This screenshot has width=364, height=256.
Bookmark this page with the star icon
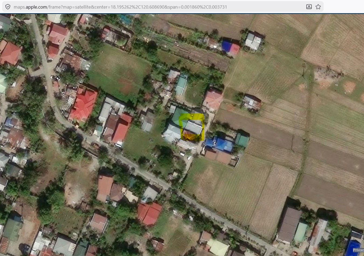pyautogui.click(x=318, y=7)
